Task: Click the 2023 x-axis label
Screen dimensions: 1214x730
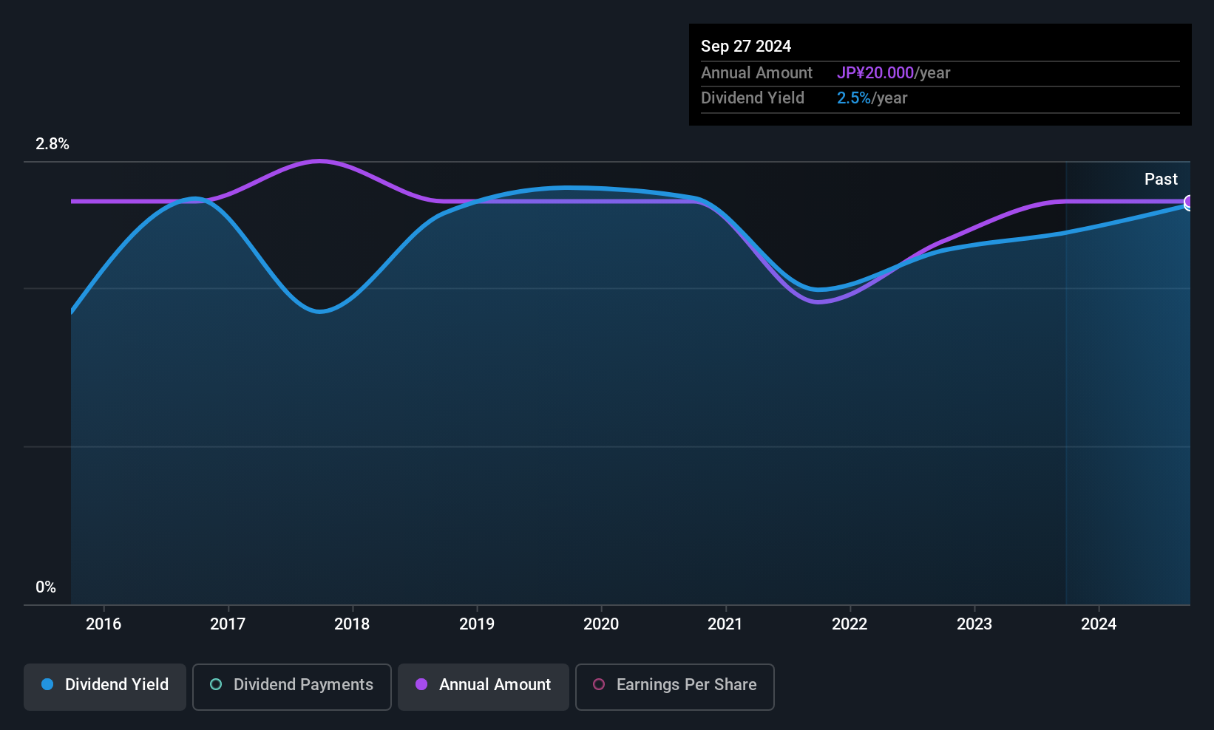Action: coord(974,624)
